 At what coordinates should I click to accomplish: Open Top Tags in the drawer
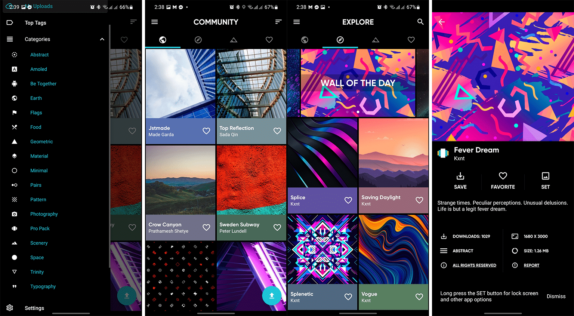pyautogui.click(x=36, y=23)
